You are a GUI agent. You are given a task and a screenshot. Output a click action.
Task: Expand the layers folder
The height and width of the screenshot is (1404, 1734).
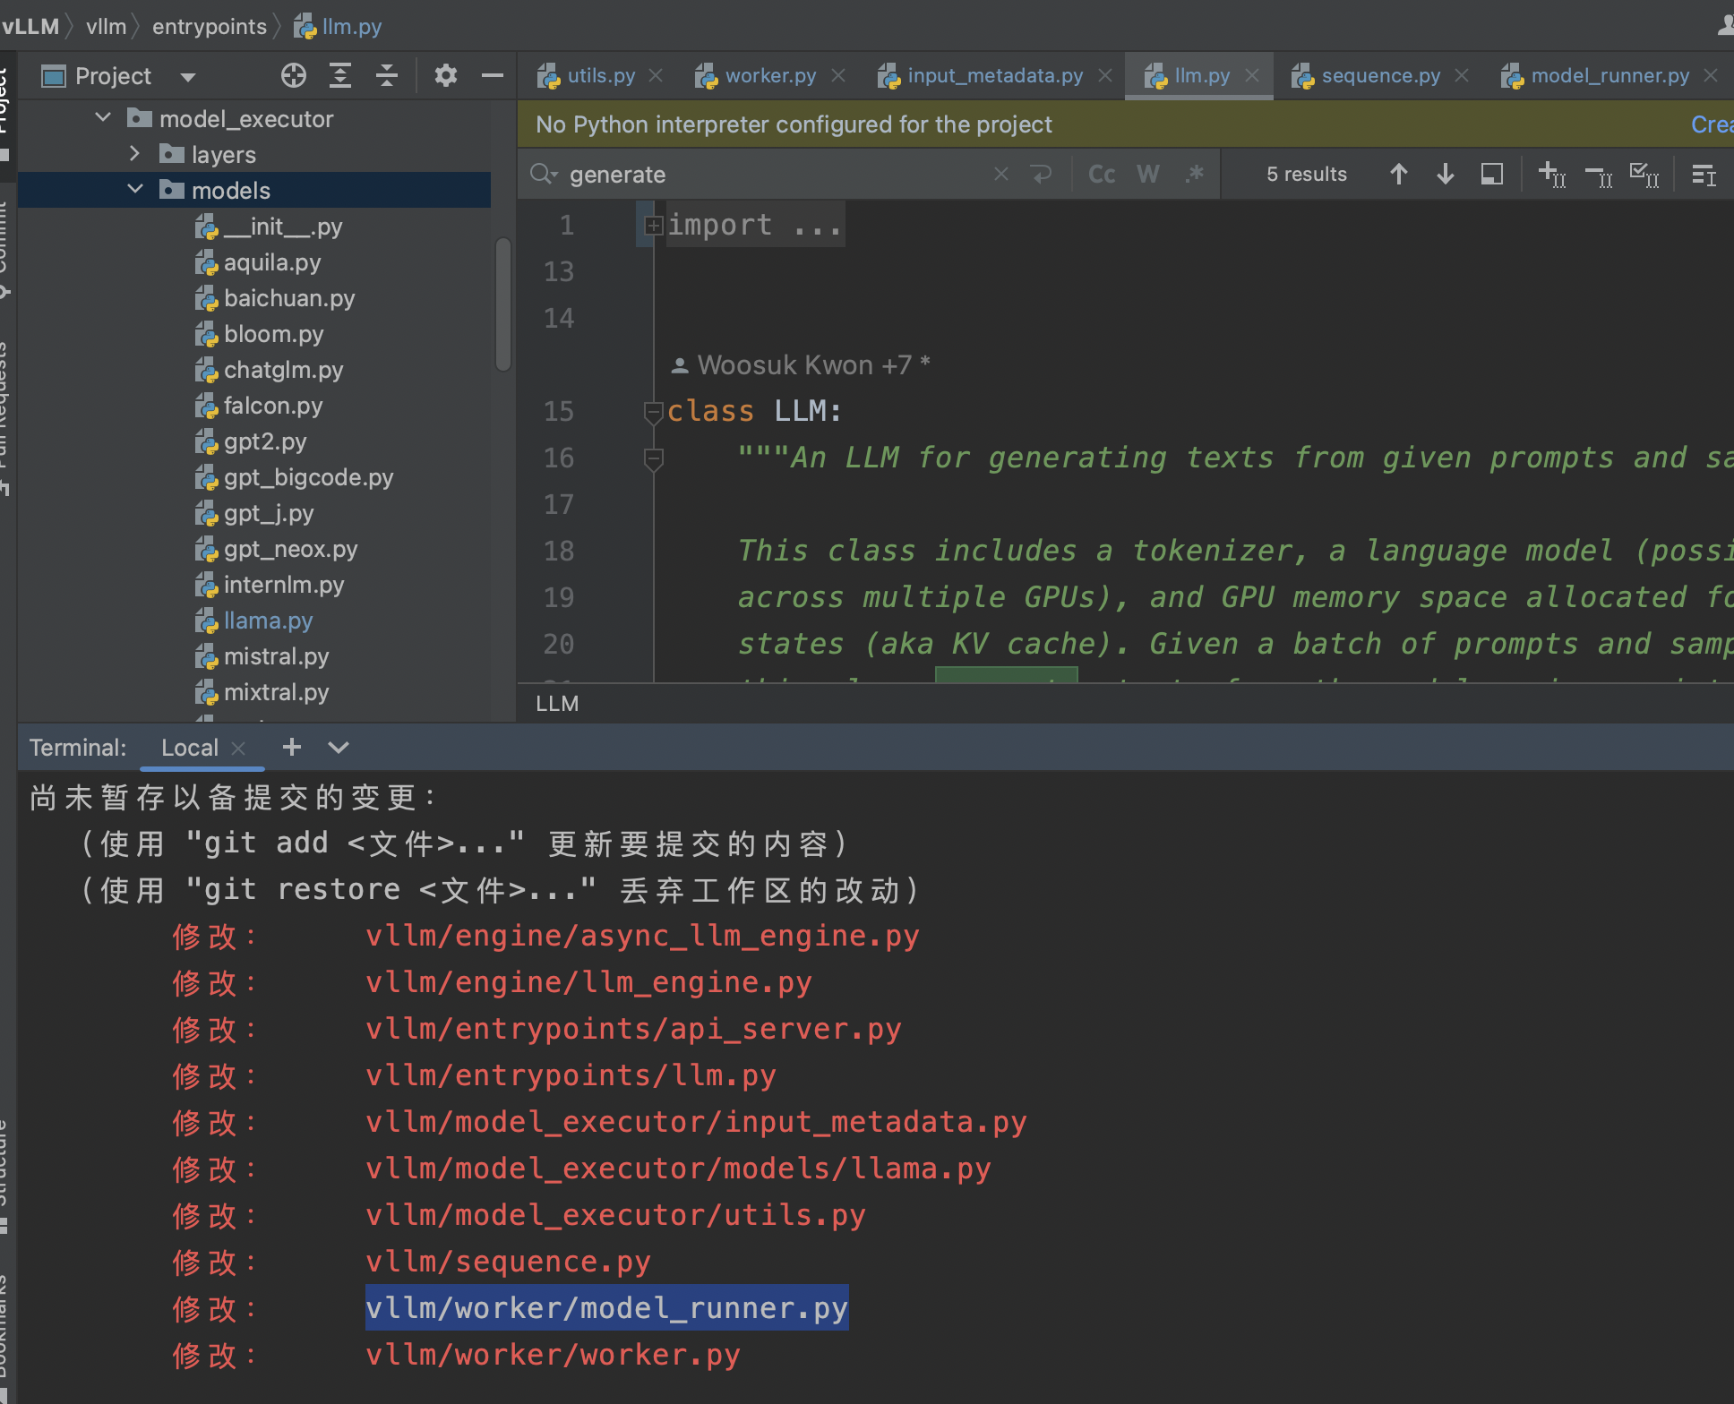[134, 154]
